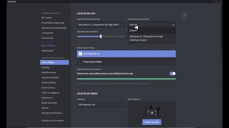Tick the Actividad de voz checkbox
The width and height of the screenshot is (229, 128).
tap(80, 54)
